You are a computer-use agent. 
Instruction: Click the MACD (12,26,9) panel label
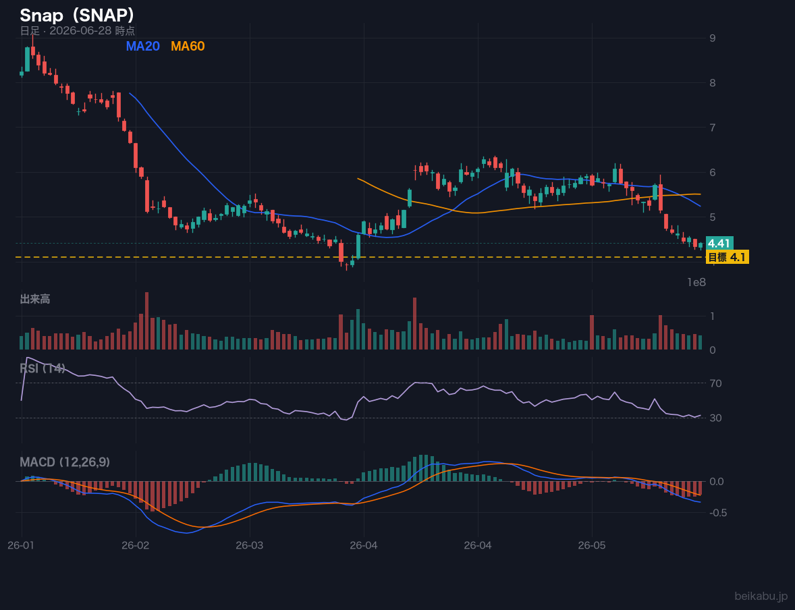pos(65,462)
